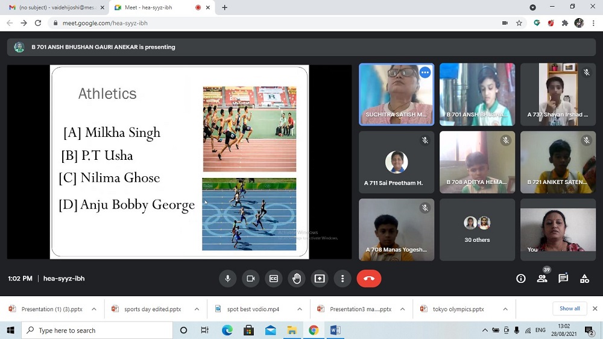Open the Activities panel icon

(x=584, y=279)
